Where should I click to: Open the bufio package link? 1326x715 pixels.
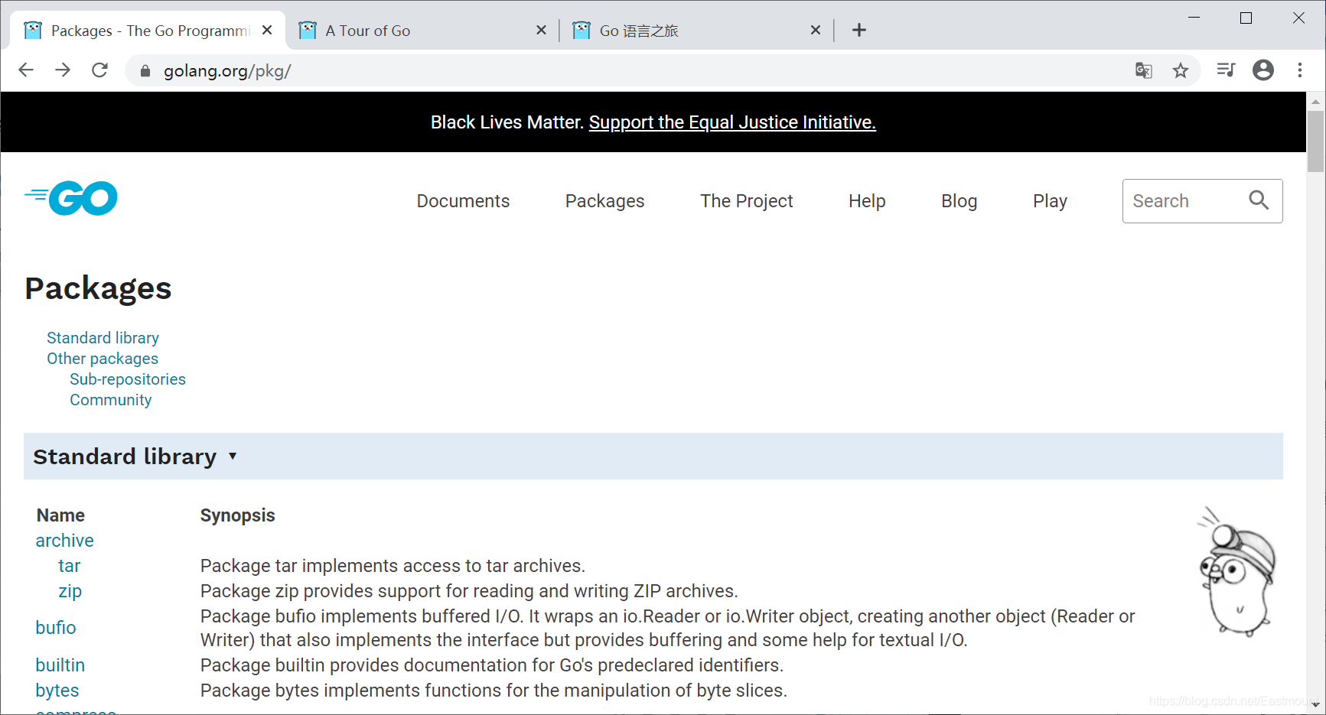coord(56,628)
